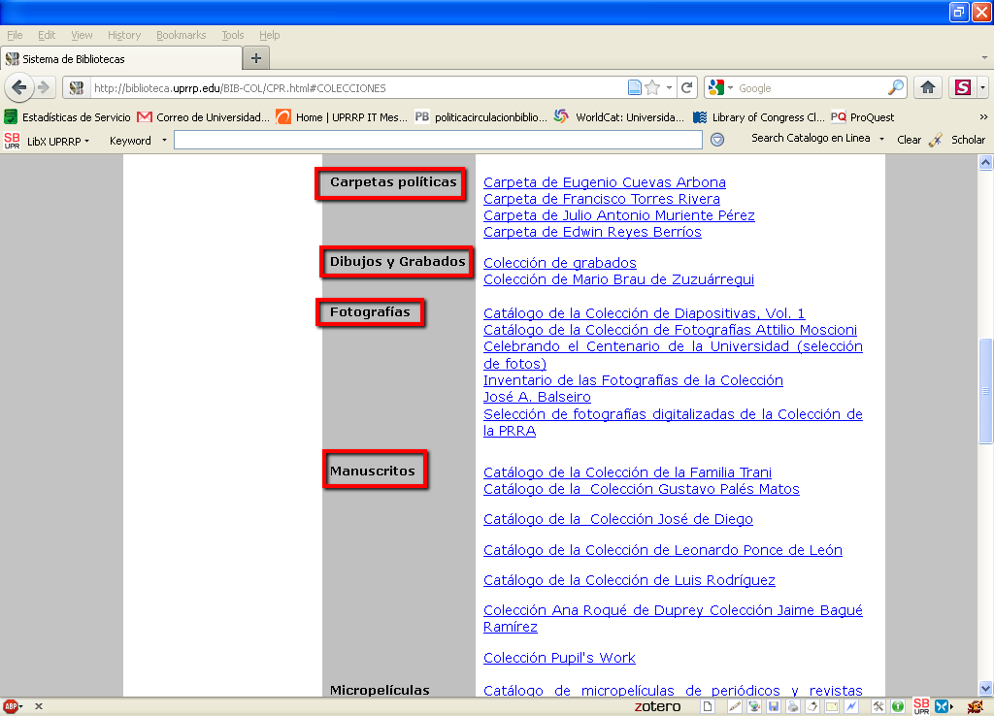Open the Colección de grabados link
This screenshot has width=994, height=716.
(559, 263)
